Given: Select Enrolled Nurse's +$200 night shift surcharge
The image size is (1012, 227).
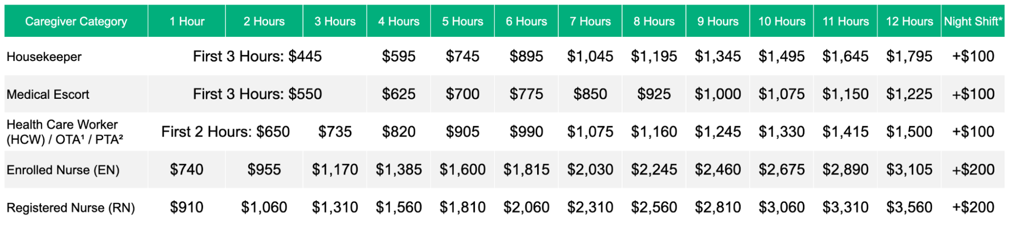Looking at the screenshot, I should click(x=973, y=170).
